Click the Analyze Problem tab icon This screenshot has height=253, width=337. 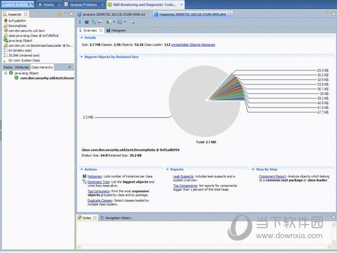click(66, 5)
